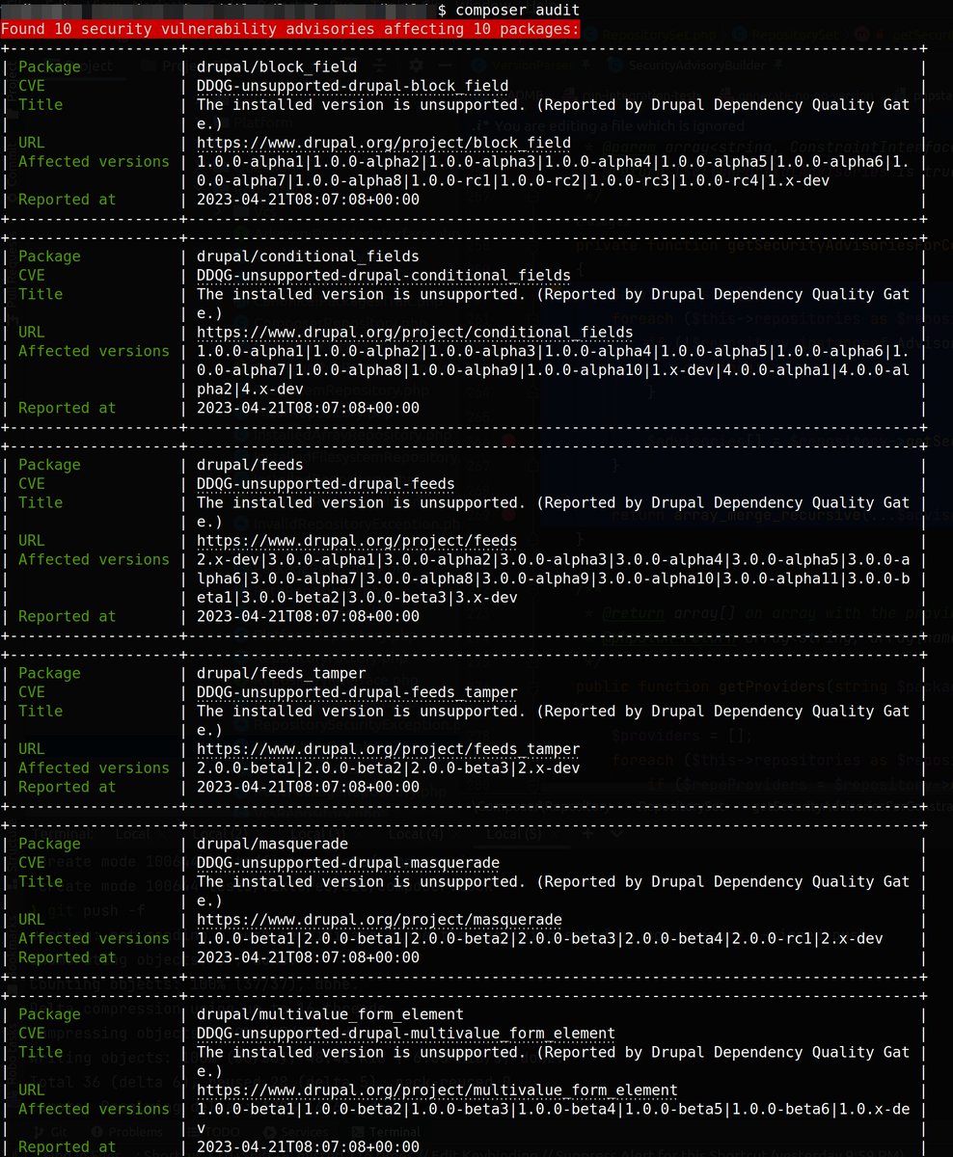Open the drupal.org multivalue_form_element project URL
This screenshot has height=1157, width=953.
(x=437, y=1090)
